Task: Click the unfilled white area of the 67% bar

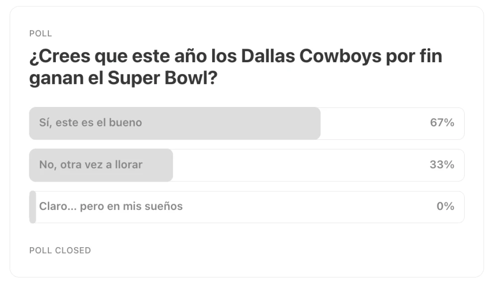Action: pos(373,123)
